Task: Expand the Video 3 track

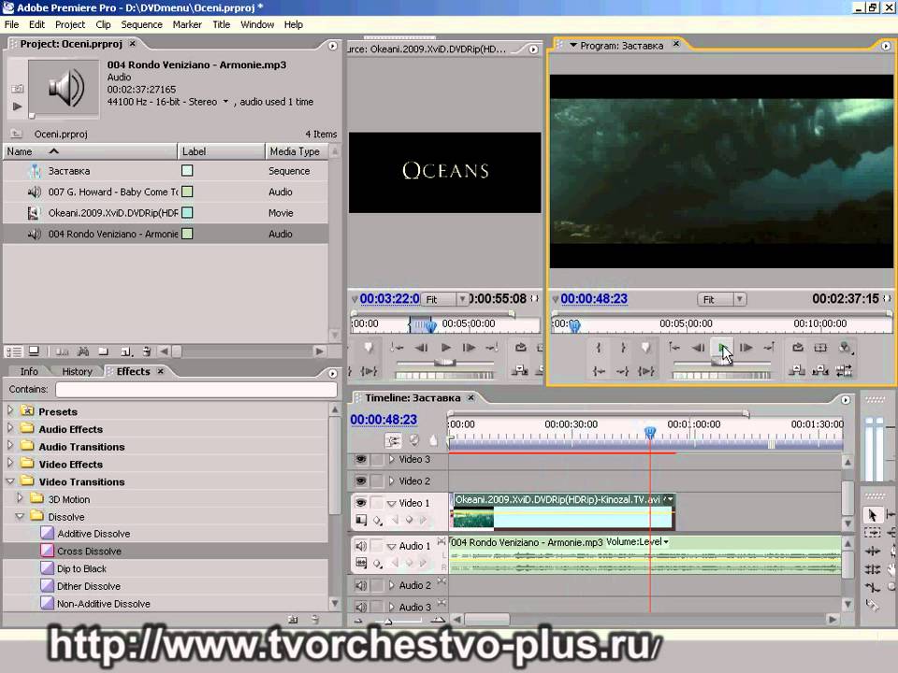Action: [392, 460]
